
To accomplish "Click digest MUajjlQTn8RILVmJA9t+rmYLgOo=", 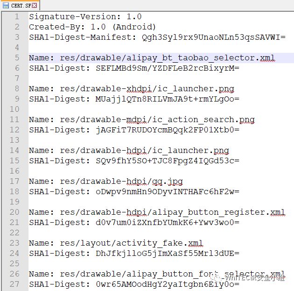I will coord(168,99).
